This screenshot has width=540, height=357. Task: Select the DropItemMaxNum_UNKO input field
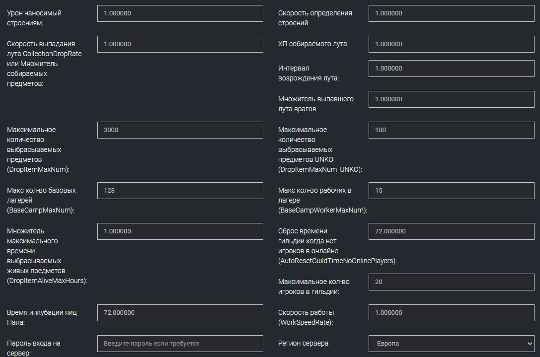[451, 130]
